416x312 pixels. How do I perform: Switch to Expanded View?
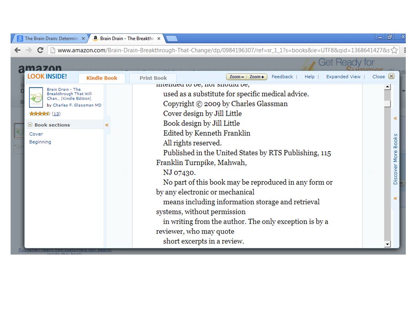click(343, 76)
